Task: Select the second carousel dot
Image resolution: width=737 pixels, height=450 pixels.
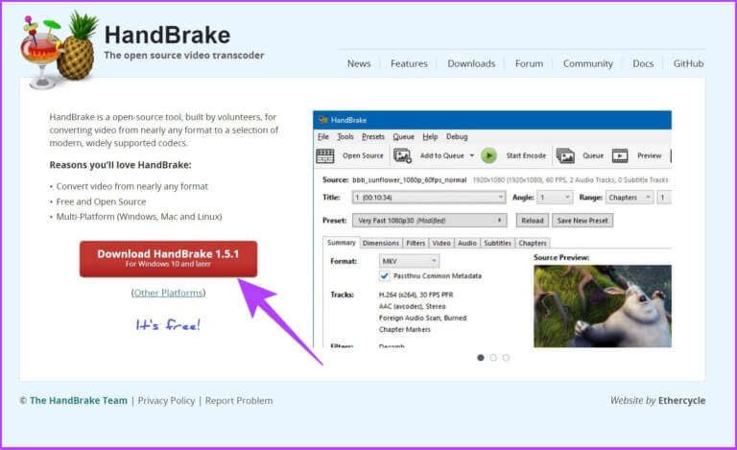Action: tap(493, 358)
